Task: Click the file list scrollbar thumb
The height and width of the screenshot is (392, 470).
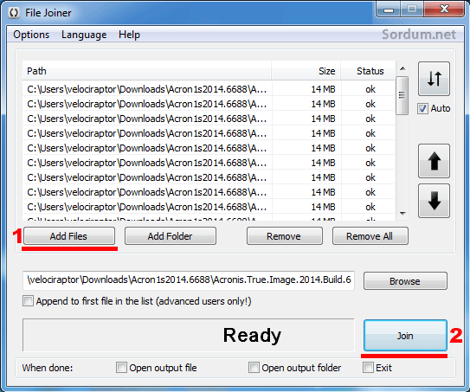Action: 402,95
